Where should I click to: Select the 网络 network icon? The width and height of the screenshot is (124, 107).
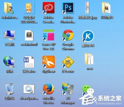9,62
